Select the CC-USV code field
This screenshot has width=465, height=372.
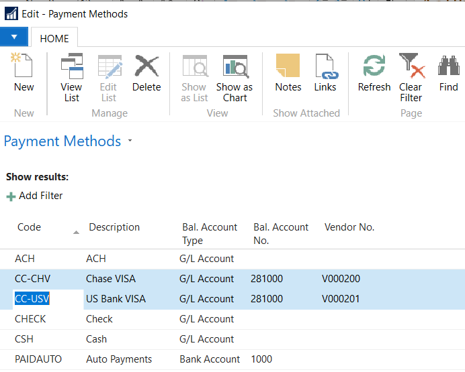(x=33, y=299)
